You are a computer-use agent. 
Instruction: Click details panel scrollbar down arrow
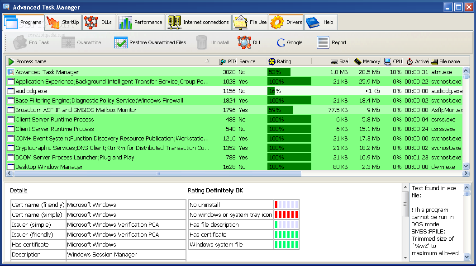pos(405,257)
